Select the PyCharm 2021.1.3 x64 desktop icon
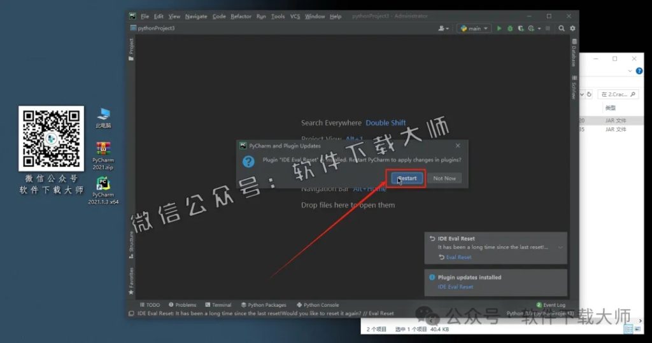Viewport: 652px width, 343px height. click(103, 190)
